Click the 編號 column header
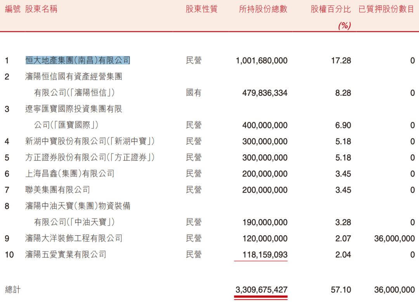The height and width of the screenshot is (302, 419). click(12, 9)
